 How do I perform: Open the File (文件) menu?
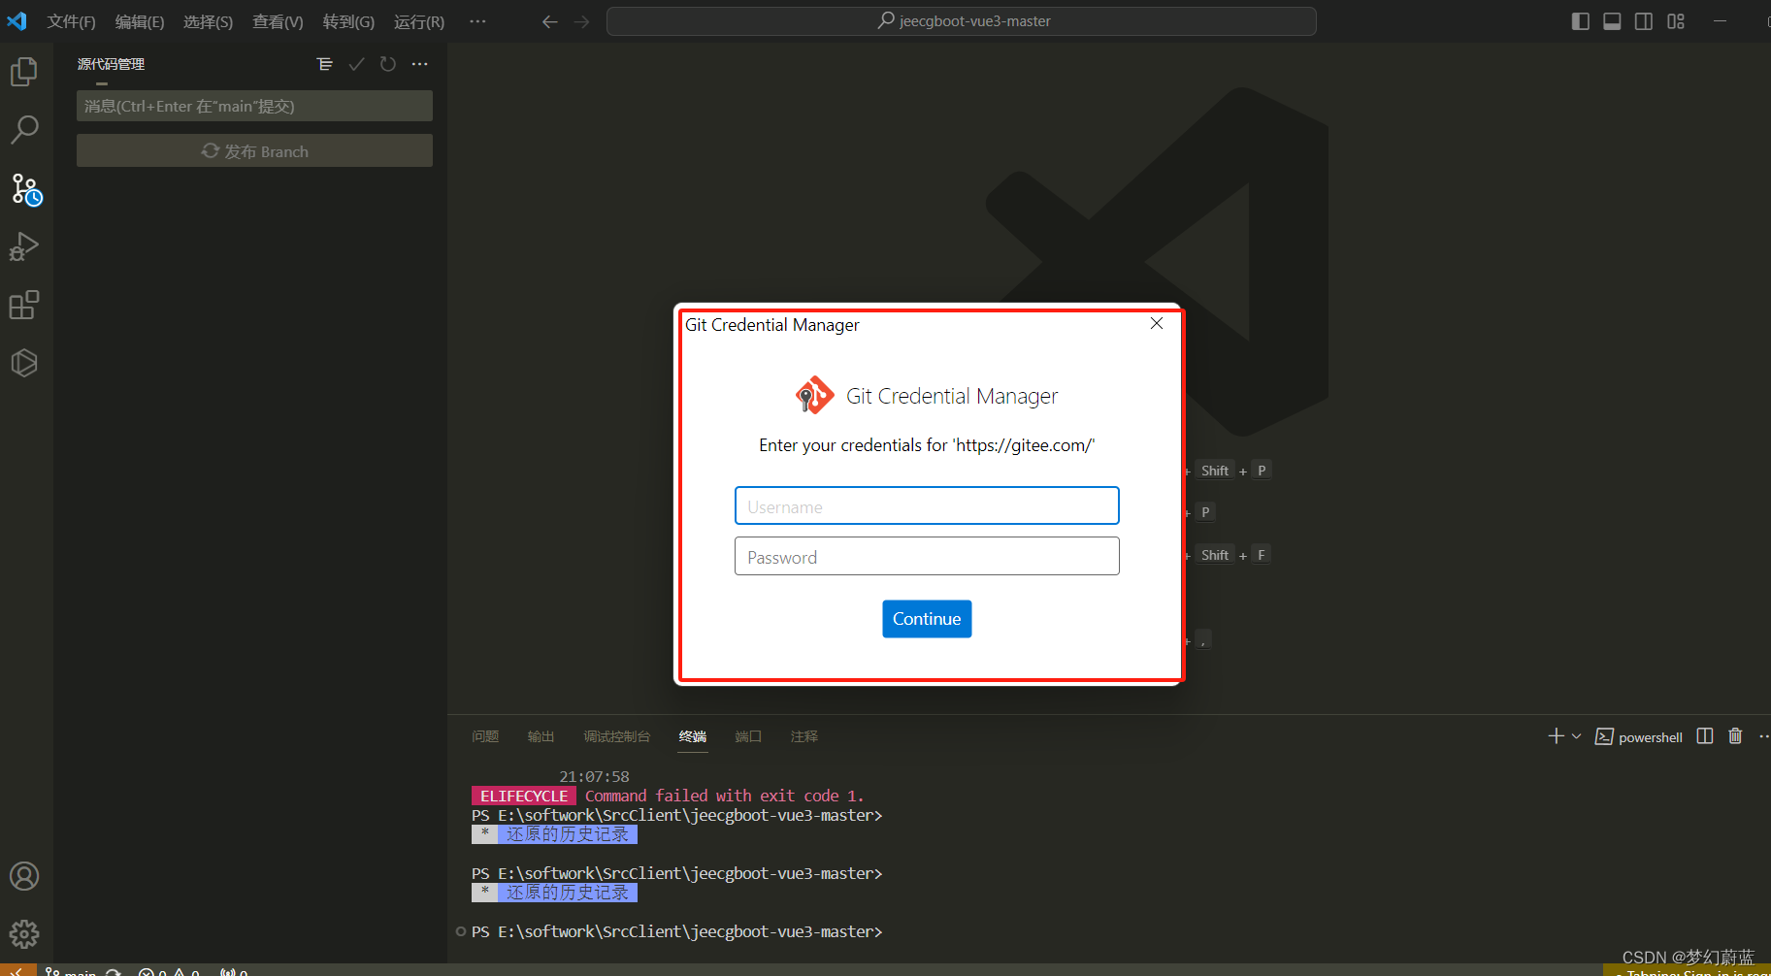click(x=71, y=21)
